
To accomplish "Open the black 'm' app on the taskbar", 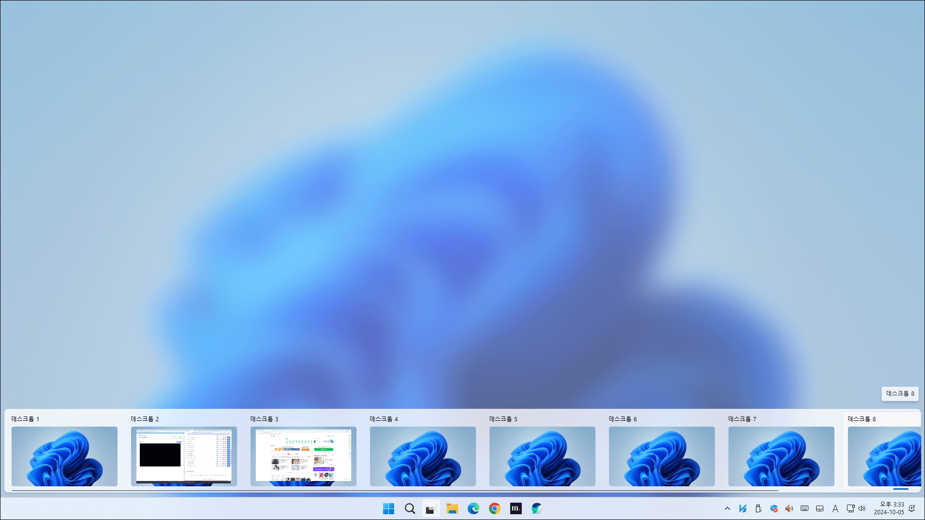I will (515, 508).
